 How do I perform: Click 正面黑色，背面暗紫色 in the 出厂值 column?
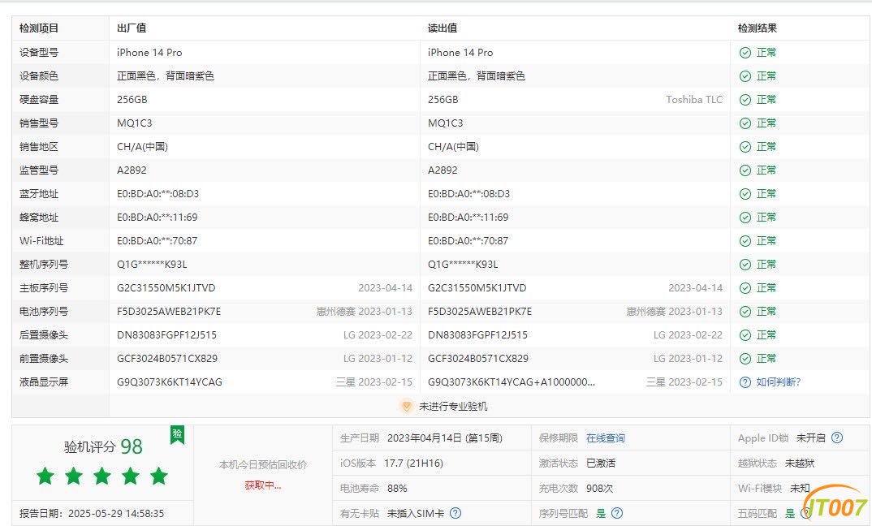pos(166,76)
